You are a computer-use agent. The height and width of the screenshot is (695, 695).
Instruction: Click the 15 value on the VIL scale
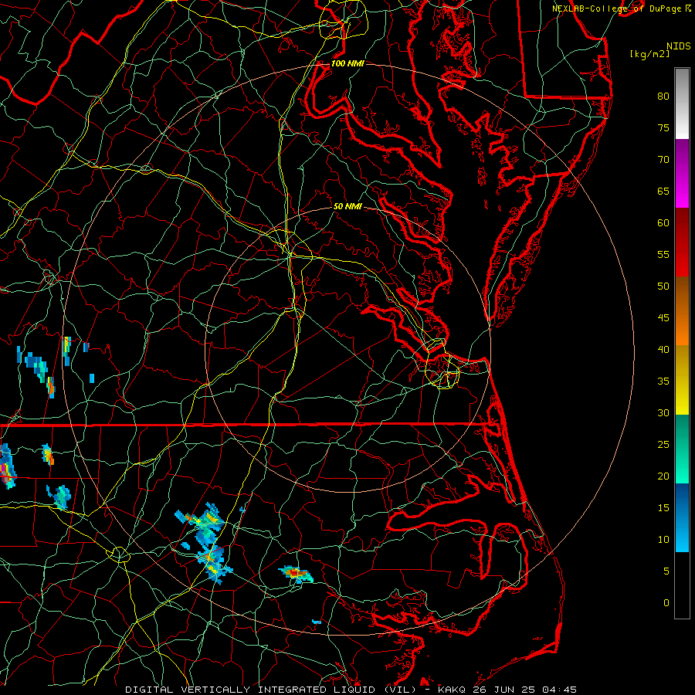click(663, 508)
